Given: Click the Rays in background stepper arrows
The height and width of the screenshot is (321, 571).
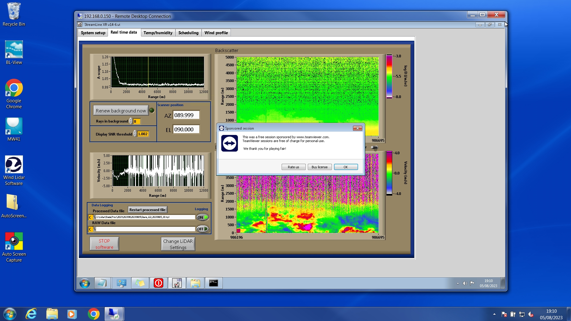Looking at the screenshot, I should [x=131, y=121].
